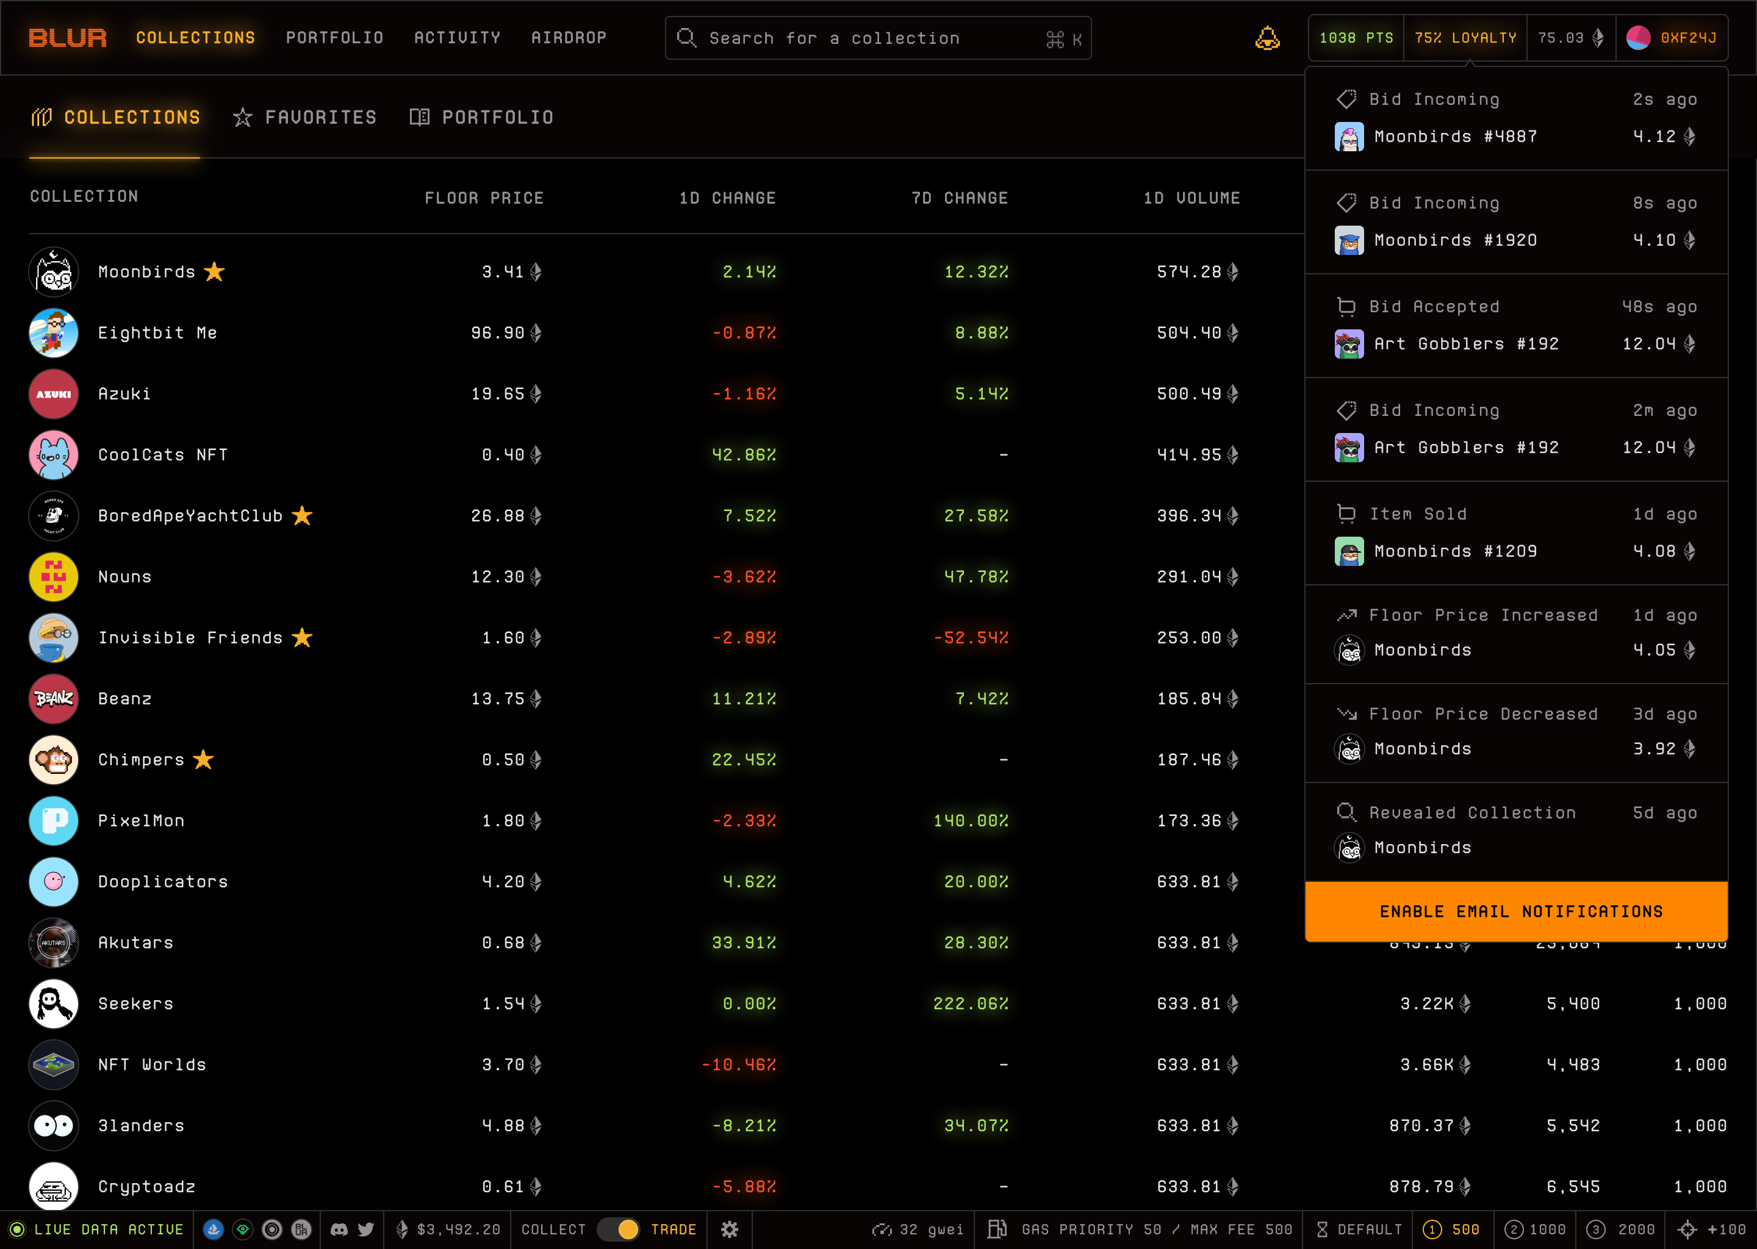Open the Azuki collection thumbnail
Image resolution: width=1757 pixels, height=1249 pixels.
(54, 394)
